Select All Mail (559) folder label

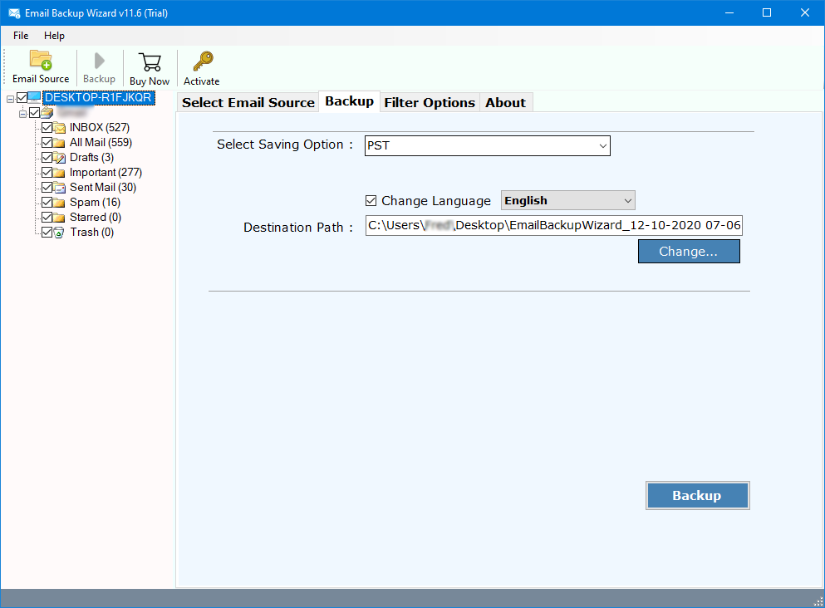click(x=101, y=143)
